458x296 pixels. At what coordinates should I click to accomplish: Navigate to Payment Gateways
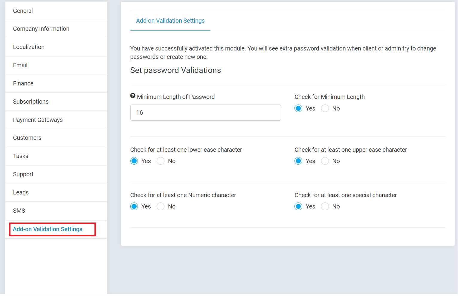(x=38, y=120)
